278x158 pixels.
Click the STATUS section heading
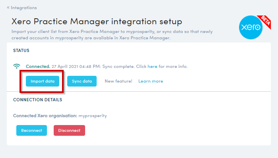pos(21,50)
